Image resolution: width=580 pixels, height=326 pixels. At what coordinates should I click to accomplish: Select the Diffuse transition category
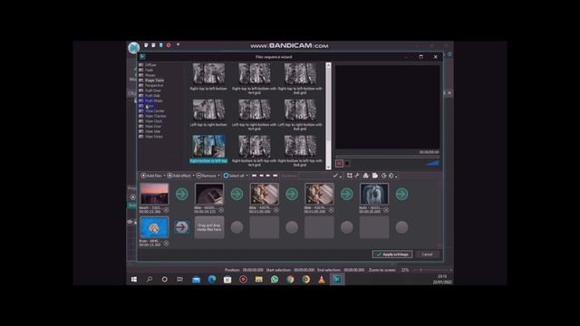[x=148, y=64]
